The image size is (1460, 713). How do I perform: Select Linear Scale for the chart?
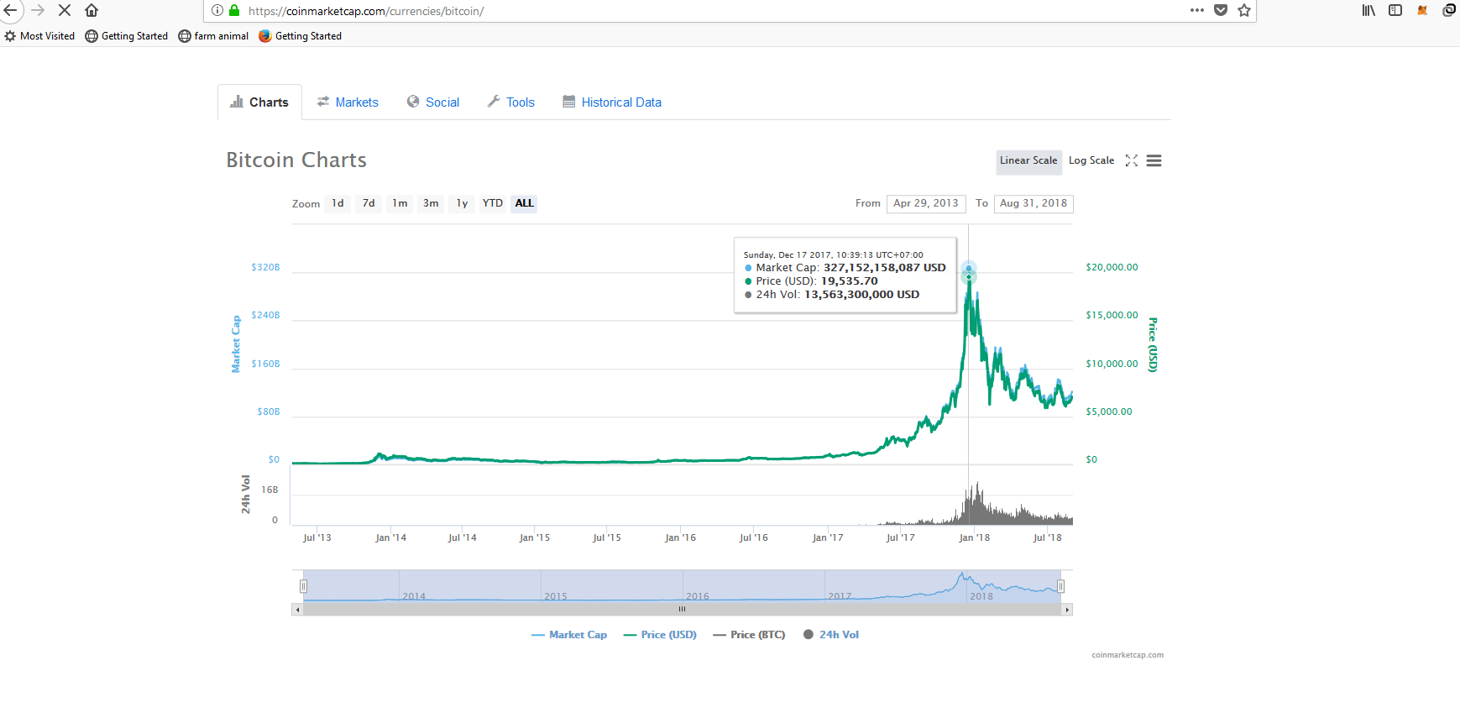[x=1028, y=161]
